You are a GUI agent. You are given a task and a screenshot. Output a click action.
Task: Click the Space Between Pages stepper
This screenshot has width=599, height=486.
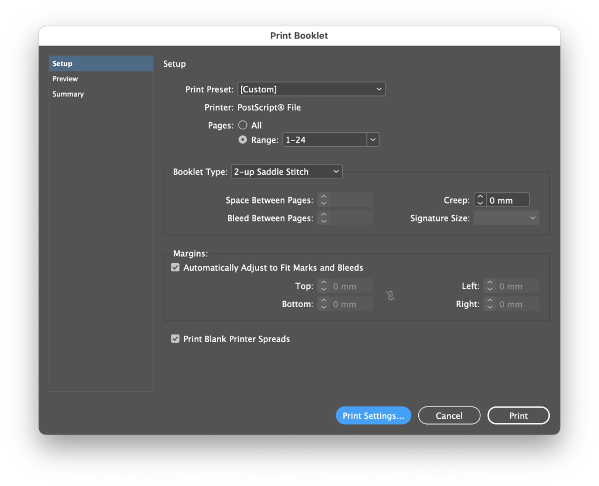tap(323, 200)
